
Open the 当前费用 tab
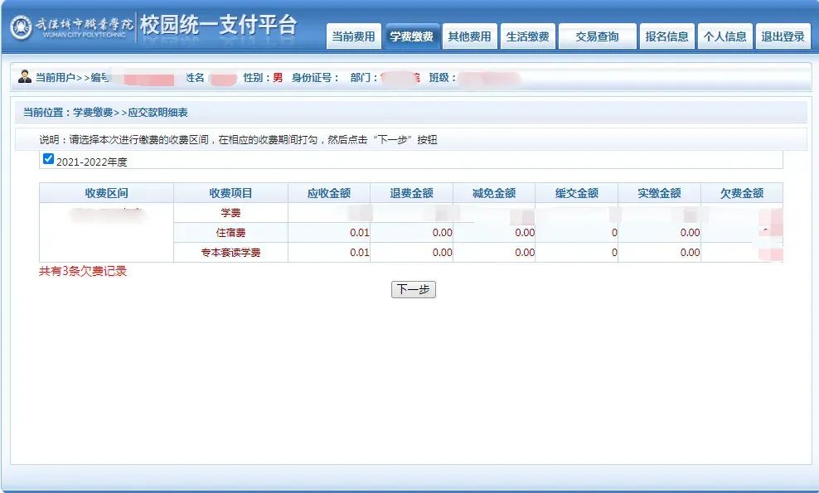pos(353,36)
